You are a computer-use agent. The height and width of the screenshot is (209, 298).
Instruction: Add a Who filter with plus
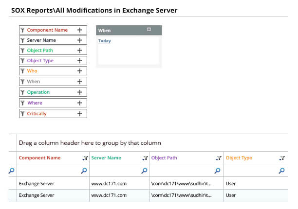pyautogui.click(x=80, y=71)
